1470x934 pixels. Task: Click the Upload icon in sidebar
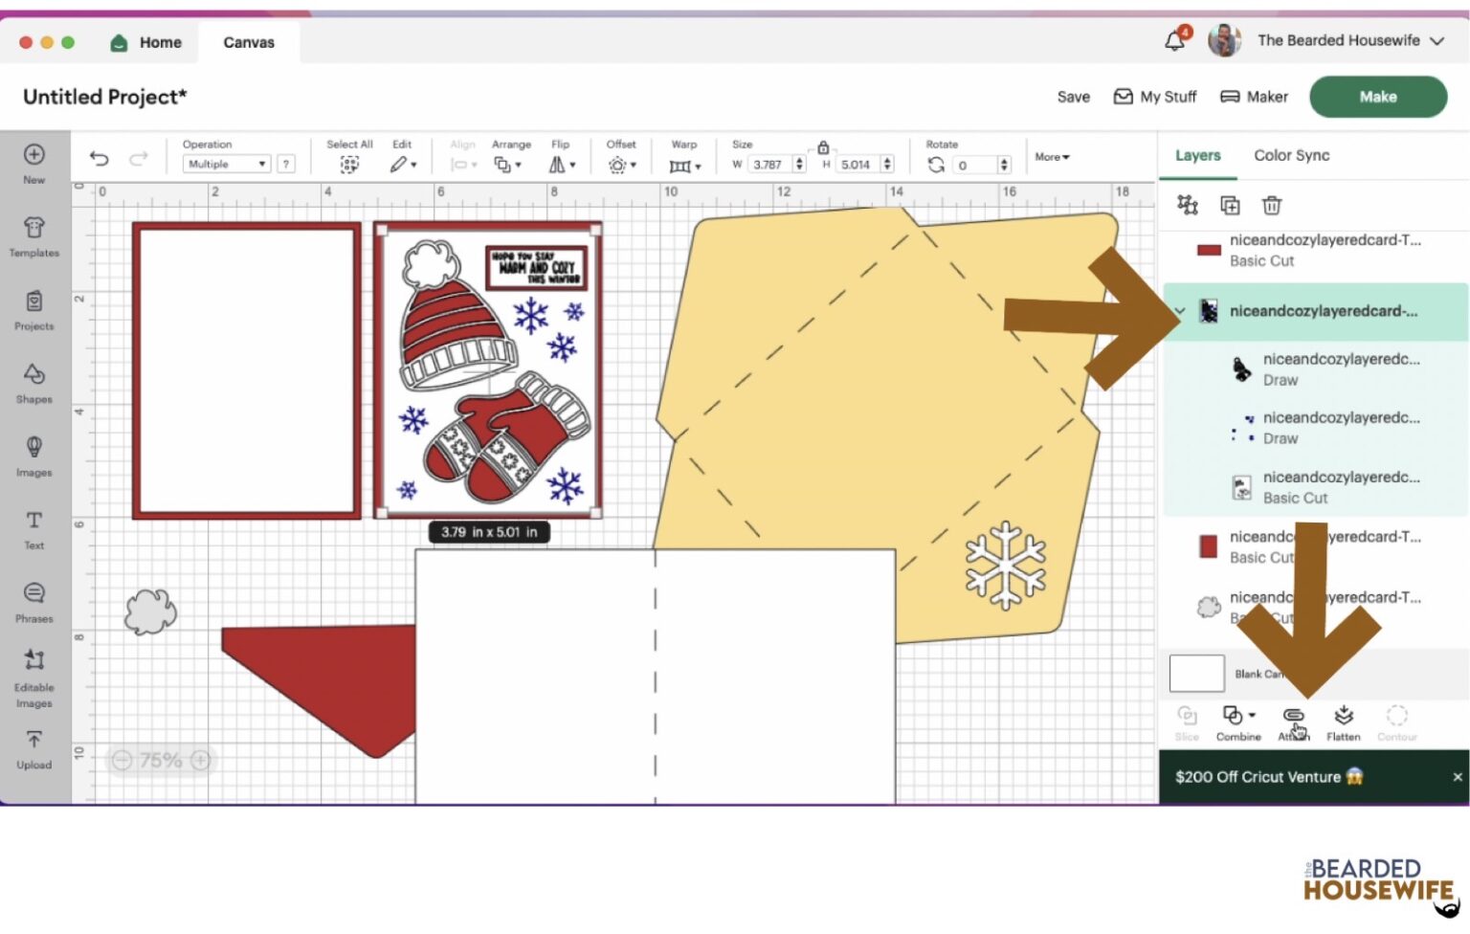tap(33, 748)
